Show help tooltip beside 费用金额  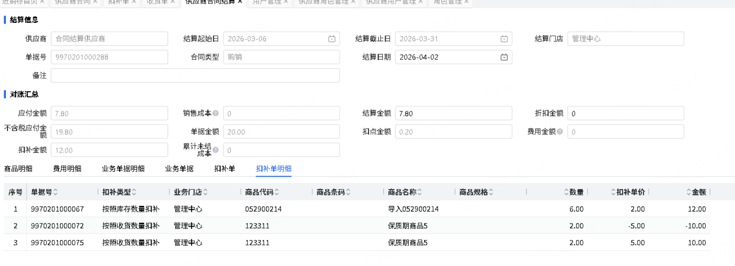(560, 131)
